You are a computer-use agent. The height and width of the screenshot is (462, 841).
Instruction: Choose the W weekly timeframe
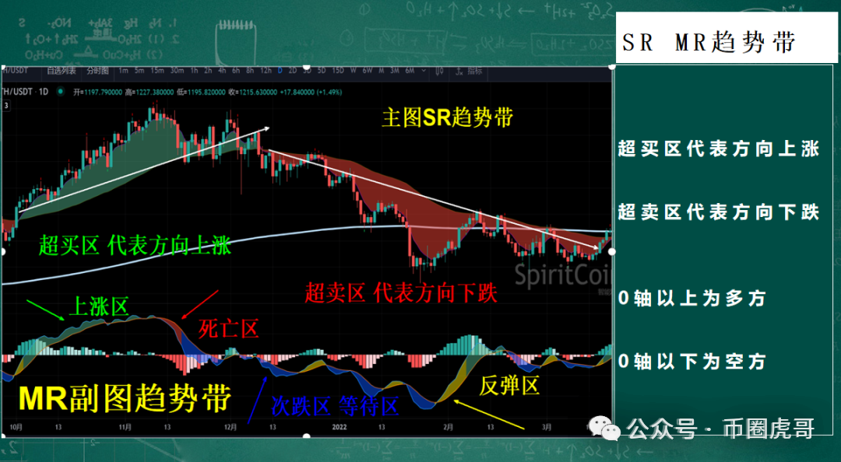click(353, 71)
